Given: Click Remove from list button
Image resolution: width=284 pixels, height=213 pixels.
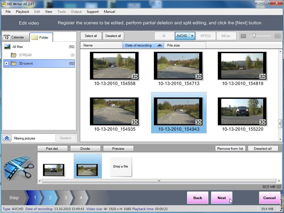Looking at the screenshot, I should (x=230, y=148).
